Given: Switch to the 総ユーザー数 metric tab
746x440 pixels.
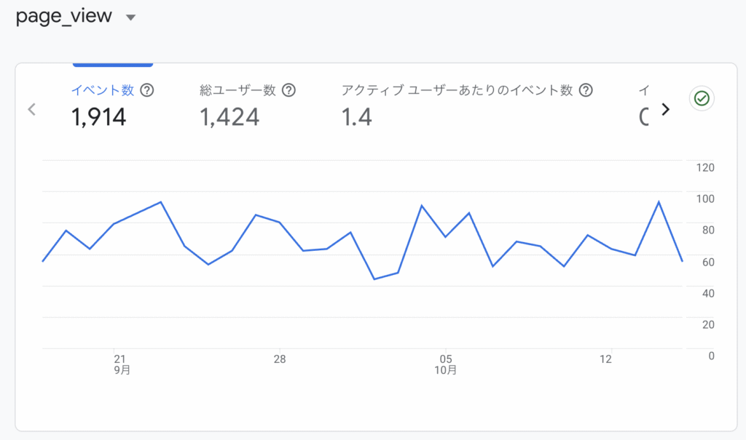Looking at the screenshot, I should pyautogui.click(x=237, y=90).
